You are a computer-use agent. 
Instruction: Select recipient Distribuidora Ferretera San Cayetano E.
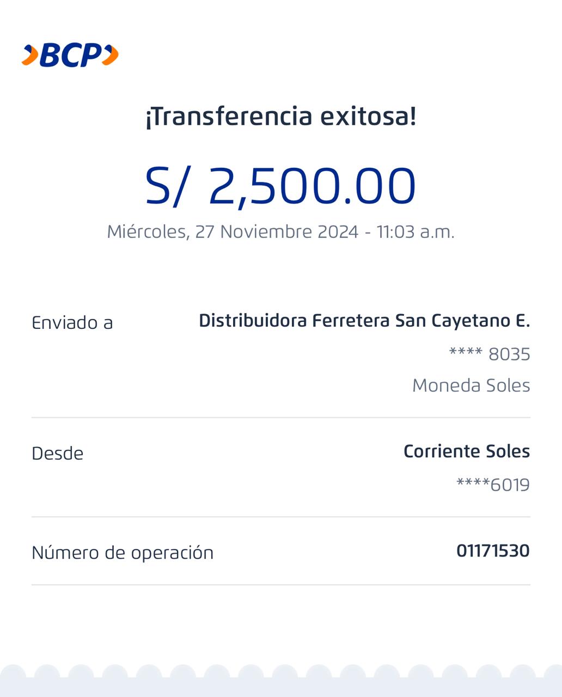click(364, 321)
